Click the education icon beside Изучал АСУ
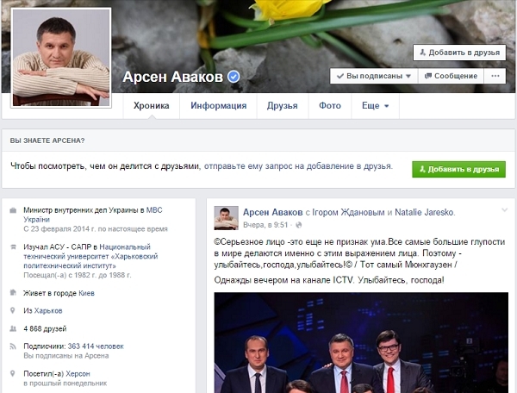Image resolution: width=517 pixels, height=393 pixels. [x=13, y=247]
